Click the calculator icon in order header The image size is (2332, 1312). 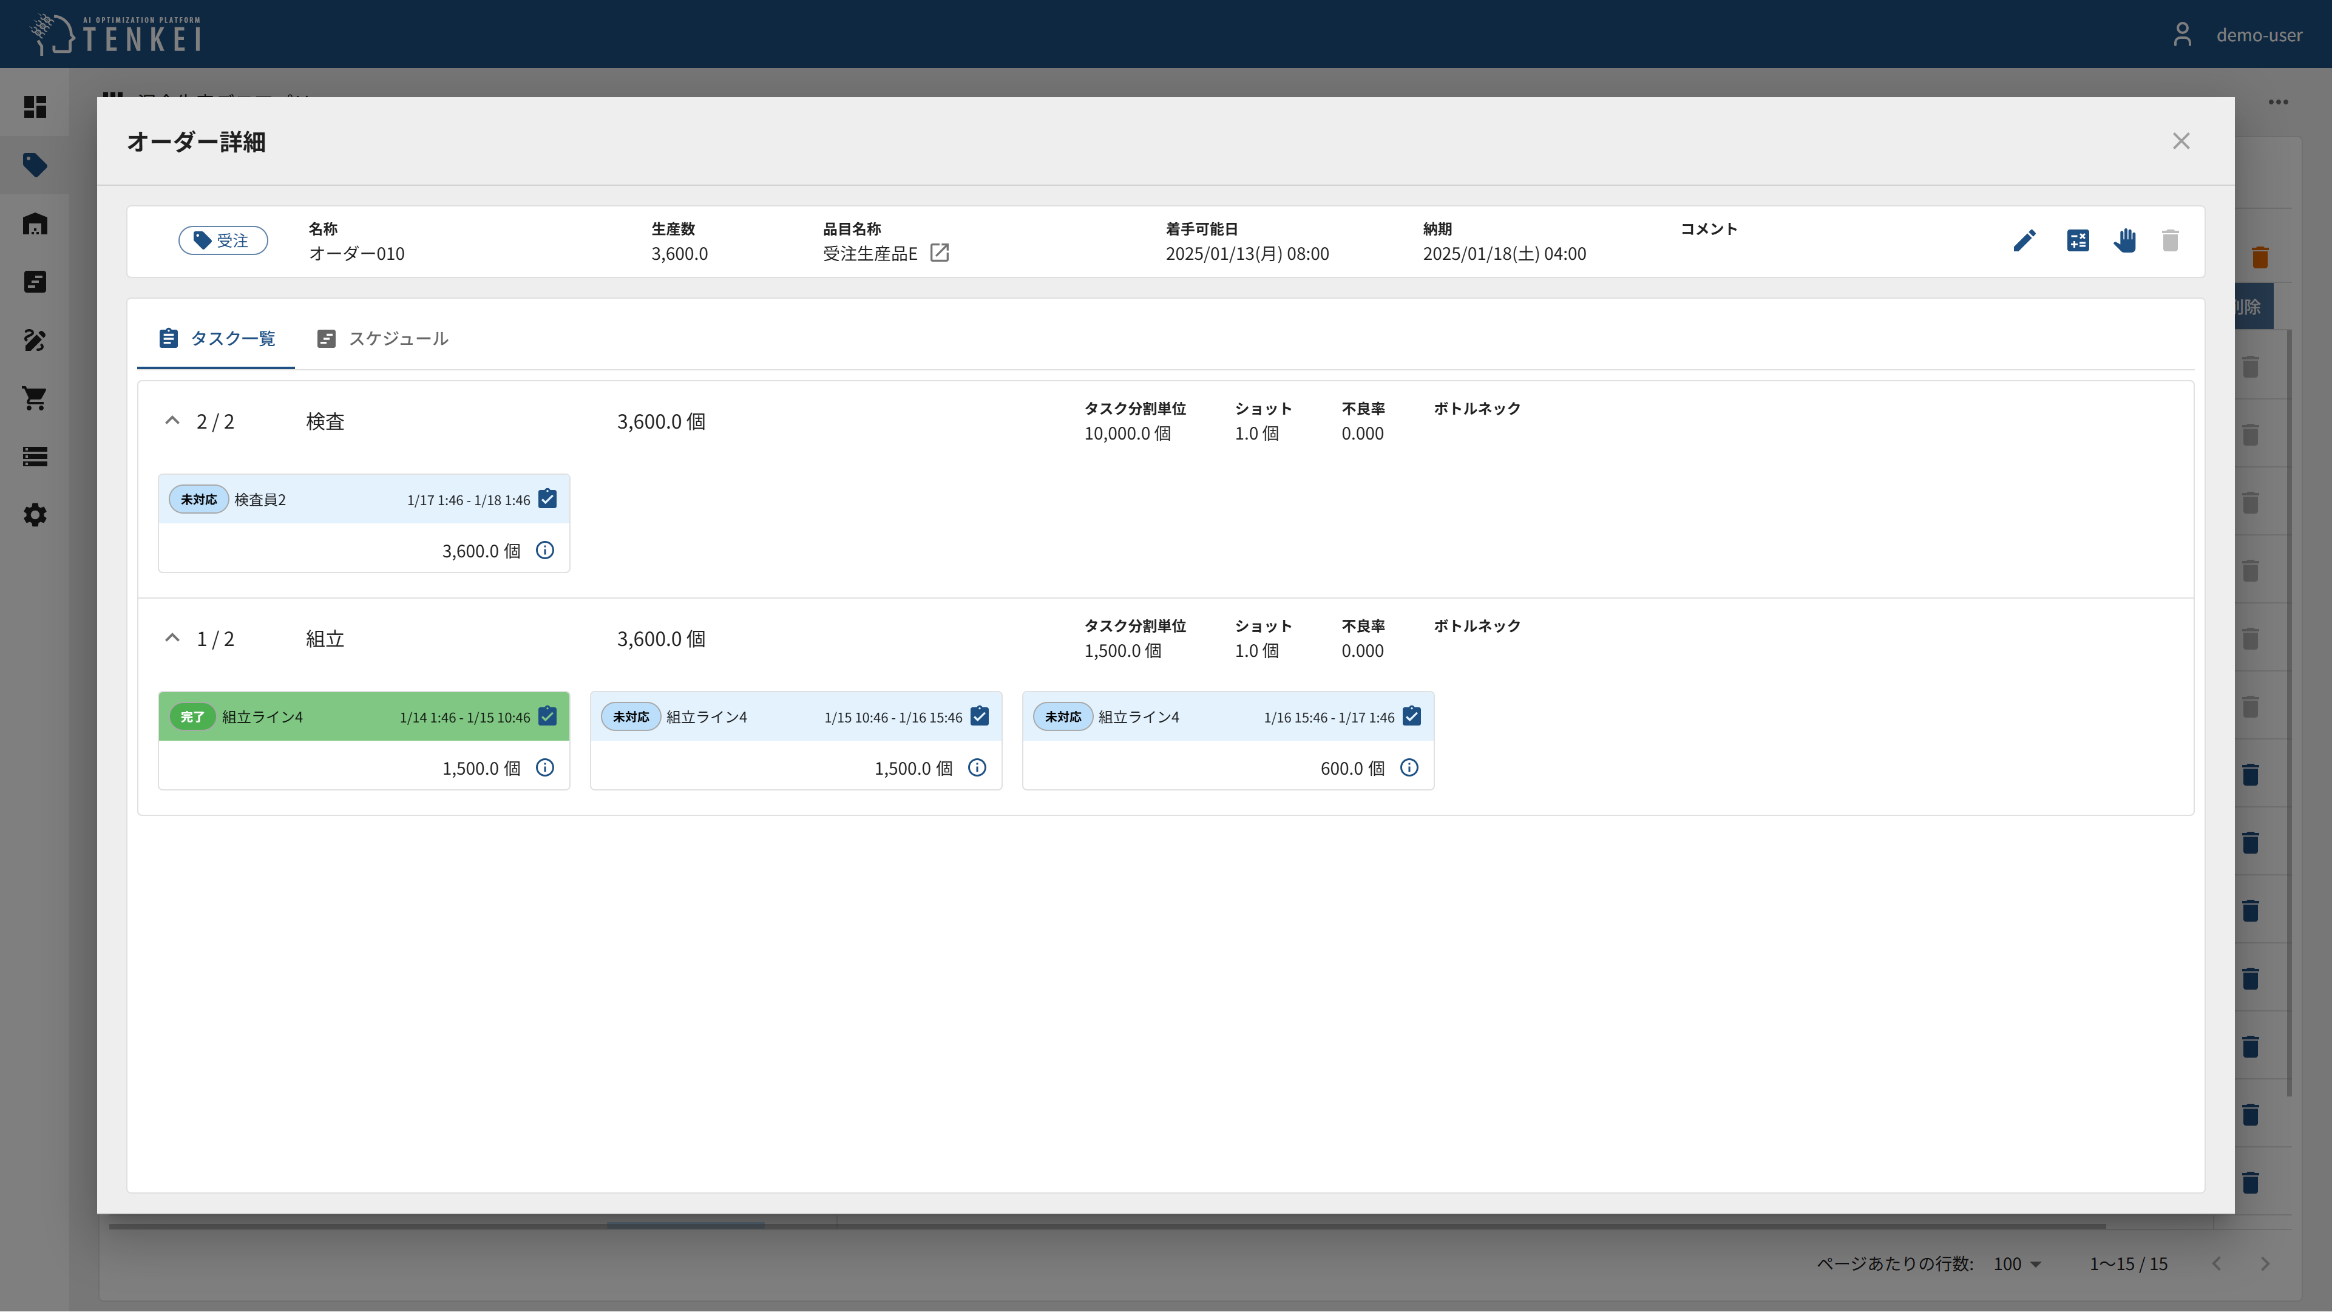click(2078, 241)
